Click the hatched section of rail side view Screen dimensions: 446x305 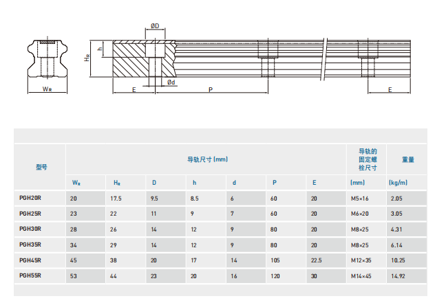(x=144, y=59)
